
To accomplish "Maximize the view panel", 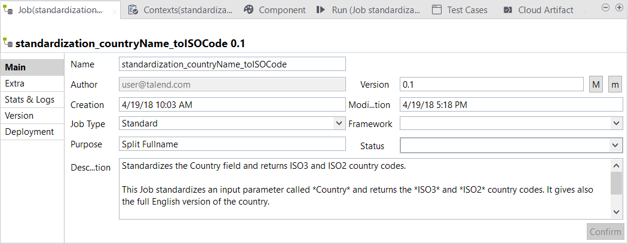I will tap(618, 7).
